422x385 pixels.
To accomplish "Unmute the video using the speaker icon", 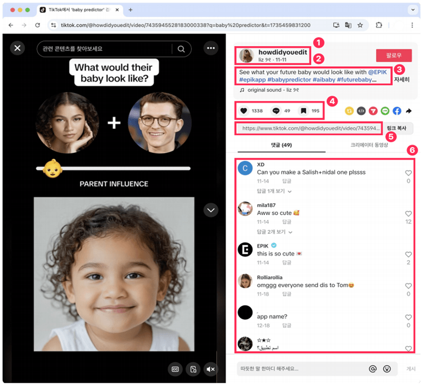I will pos(210,369).
